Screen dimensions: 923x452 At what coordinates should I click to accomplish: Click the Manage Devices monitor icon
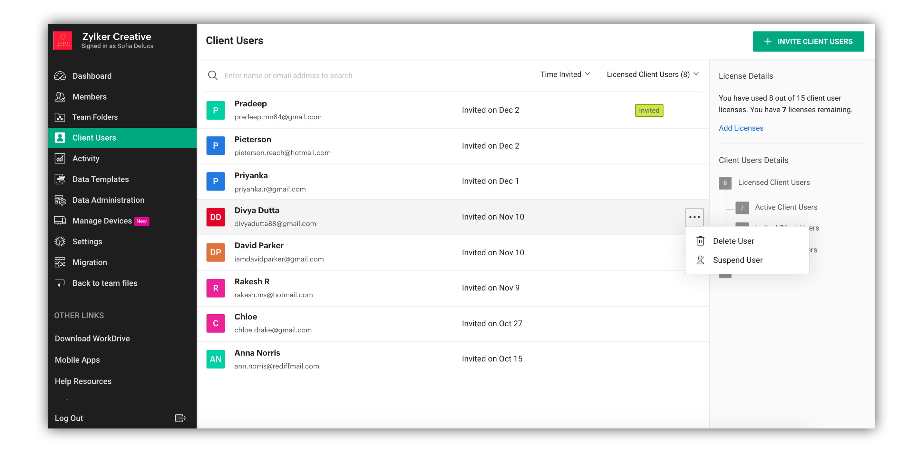click(x=60, y=221)
